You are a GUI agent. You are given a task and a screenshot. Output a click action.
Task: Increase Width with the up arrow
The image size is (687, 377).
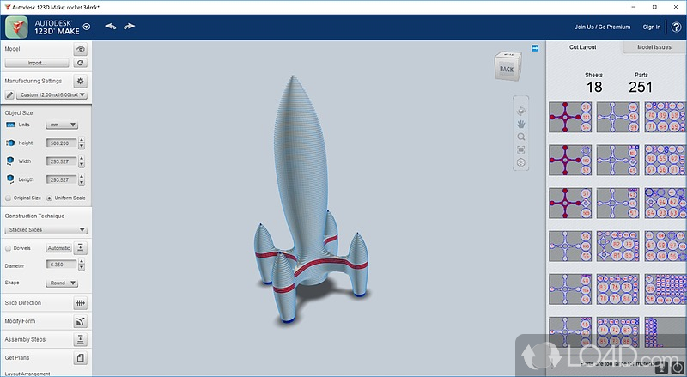point(82,159)
